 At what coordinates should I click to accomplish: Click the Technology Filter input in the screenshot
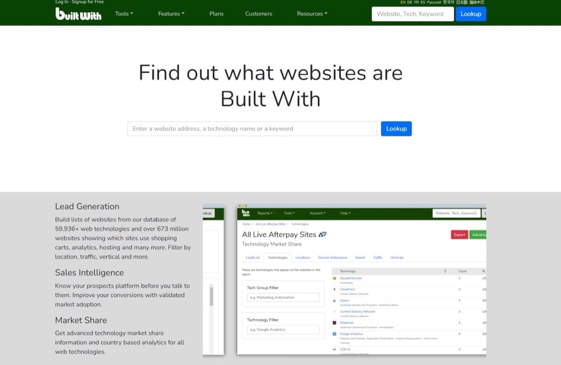(283, 330)
